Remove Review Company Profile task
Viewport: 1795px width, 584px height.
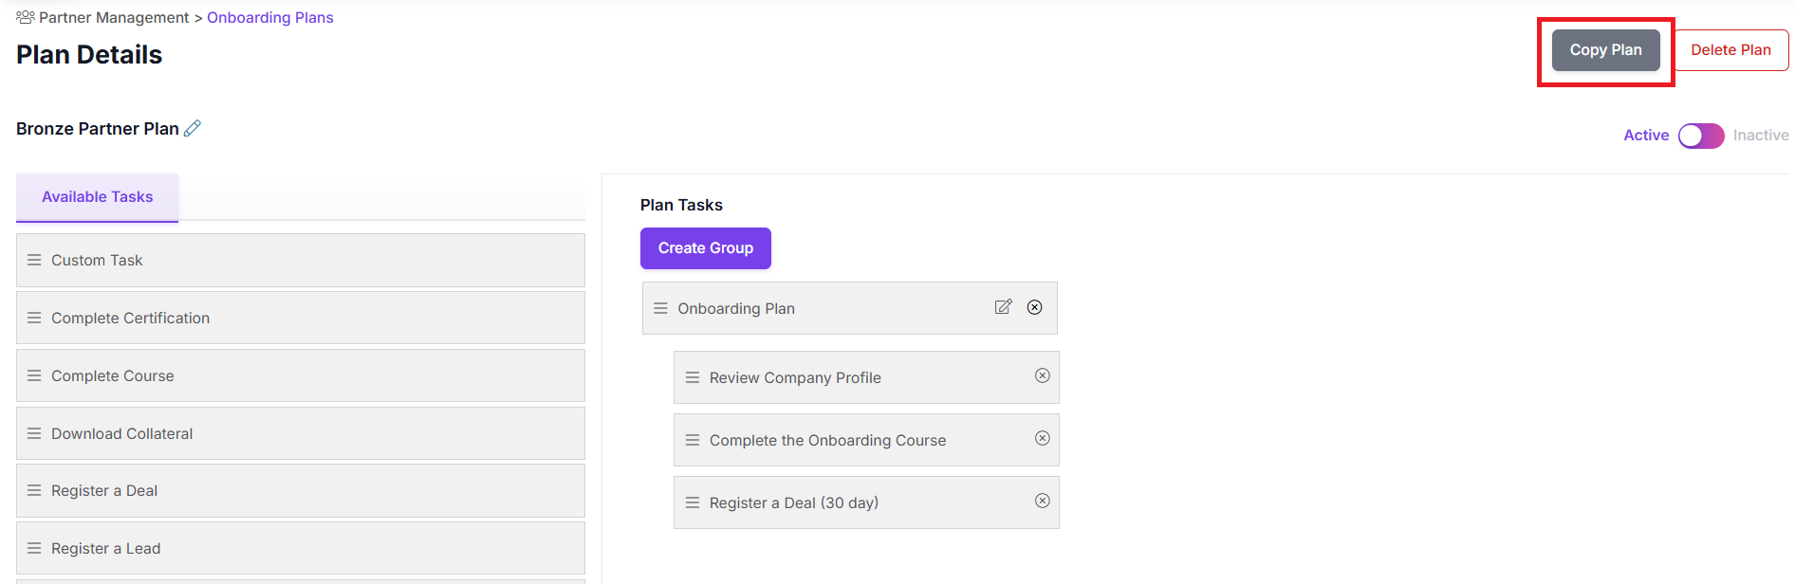[1043, 375]
